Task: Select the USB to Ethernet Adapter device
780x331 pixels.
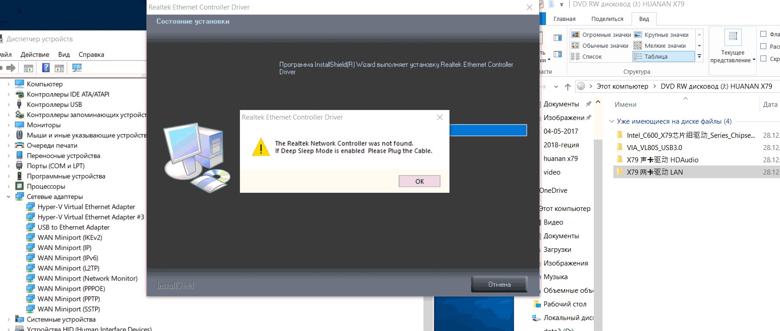Action: tap(73, 227)
